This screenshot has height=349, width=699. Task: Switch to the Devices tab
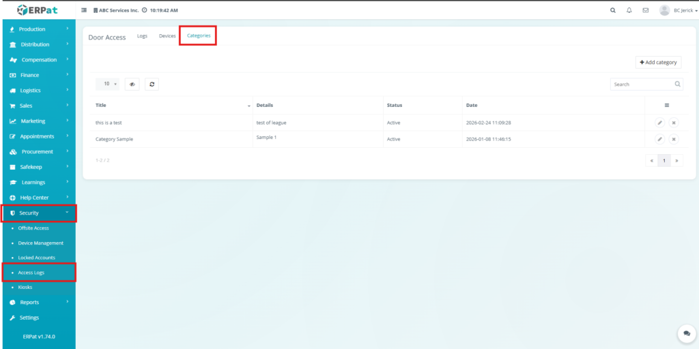click(167, 36)
